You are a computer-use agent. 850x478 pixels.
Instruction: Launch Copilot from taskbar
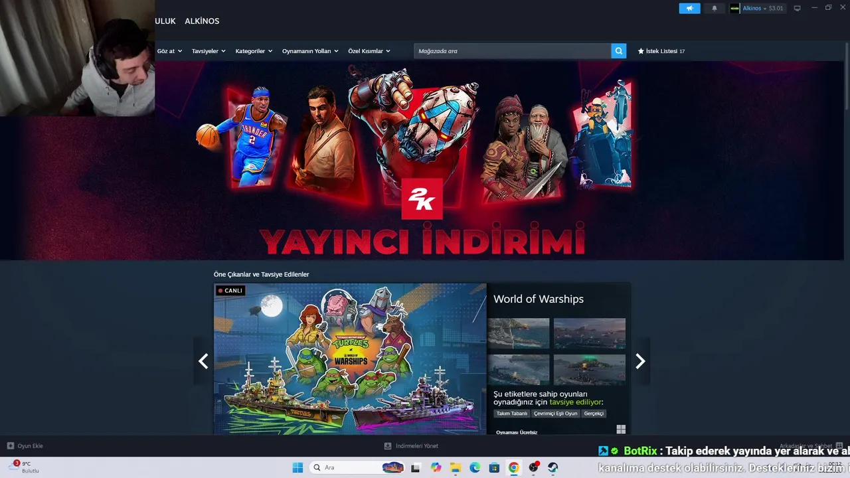coord(436,467)
